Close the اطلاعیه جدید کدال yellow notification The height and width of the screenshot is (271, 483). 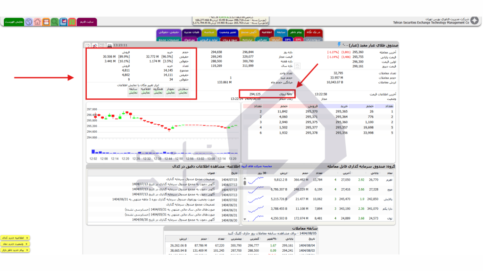pyautogui.click(x=27, y=238)
